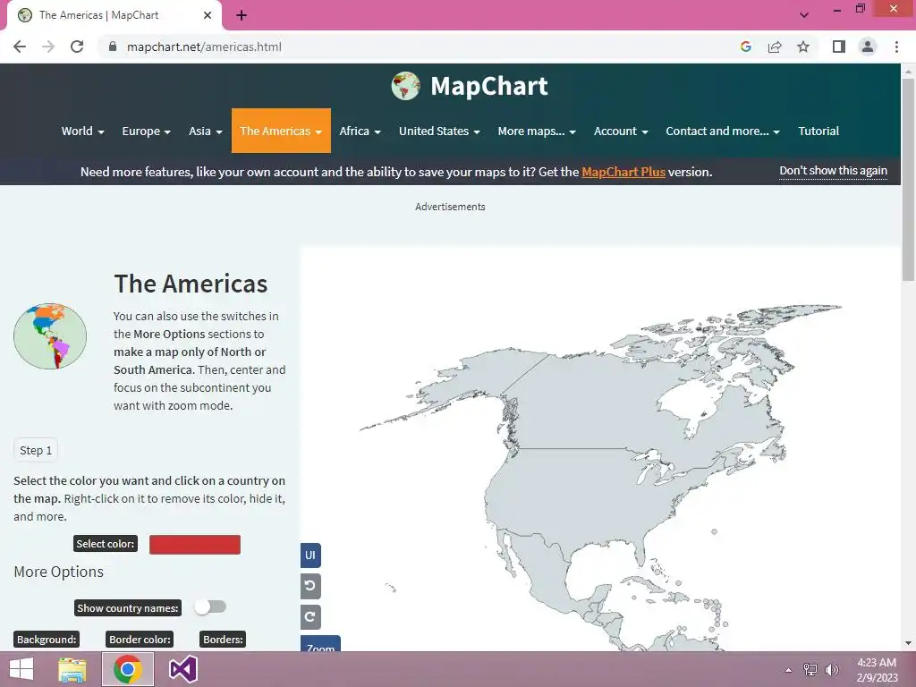Open Chrome three-dot menu
Screen dimensions: 916x687
(896, 47)
